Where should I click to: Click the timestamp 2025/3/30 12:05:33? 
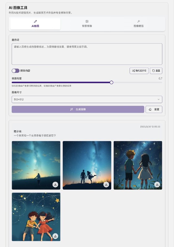tap(150, 127)
